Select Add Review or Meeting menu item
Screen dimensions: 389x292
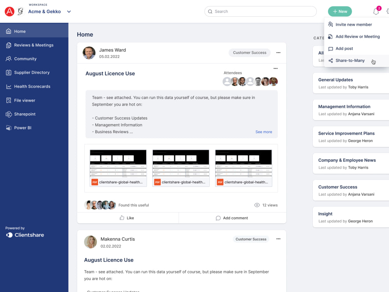click(x=356, y=37)
